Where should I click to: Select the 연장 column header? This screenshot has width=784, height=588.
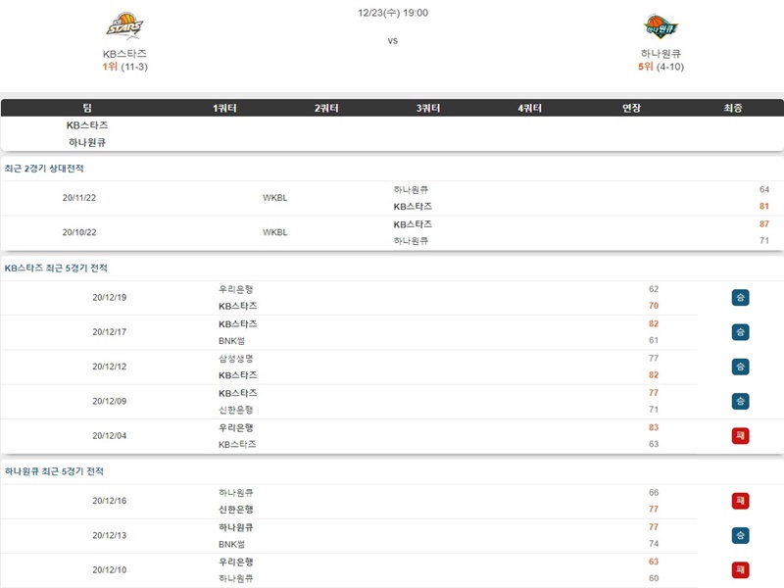pyautogui.click(x=631, y=108)
